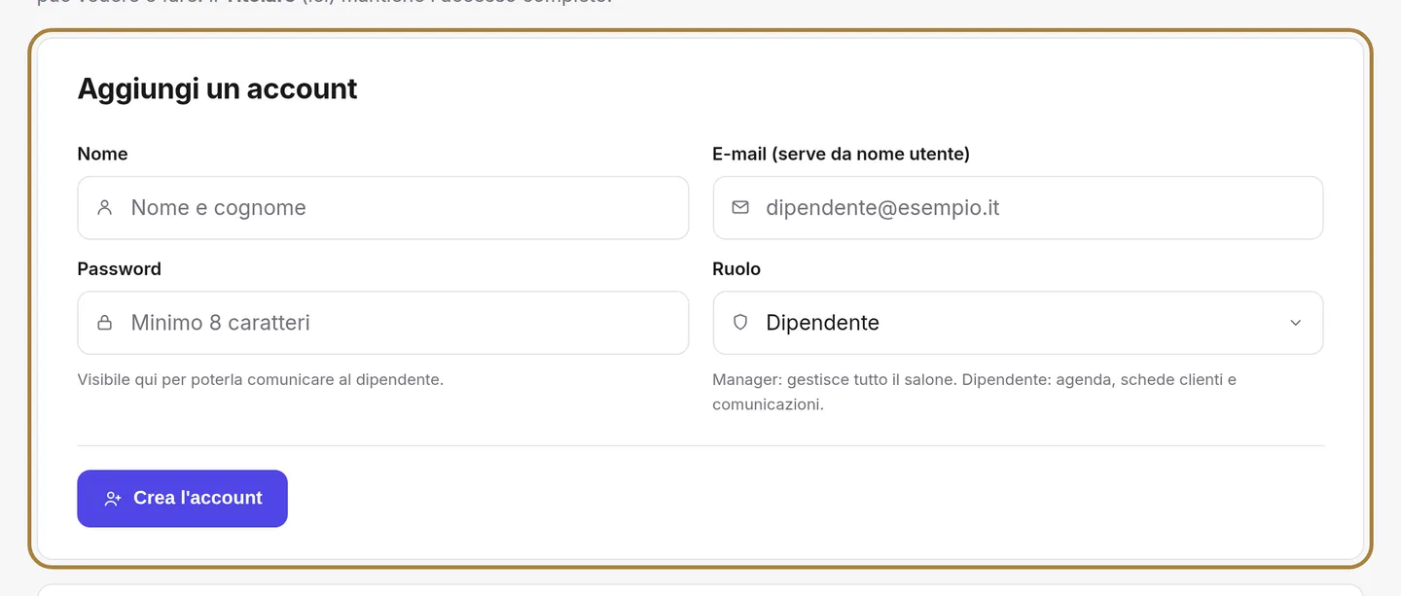Click the add-user icon on Crea l'account
Viewport: 1401px width, 596px height.
click(113, 499)
